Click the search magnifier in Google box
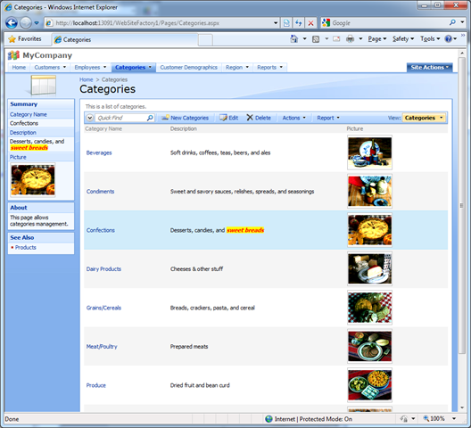Viewport: 471px width, 428px height. (452, 22)
